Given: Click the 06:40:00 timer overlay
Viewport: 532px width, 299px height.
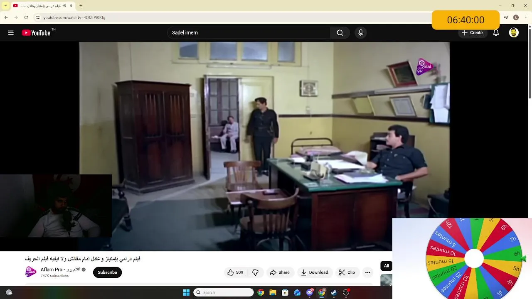Looking at the screenshot, I should click(465, 20).
